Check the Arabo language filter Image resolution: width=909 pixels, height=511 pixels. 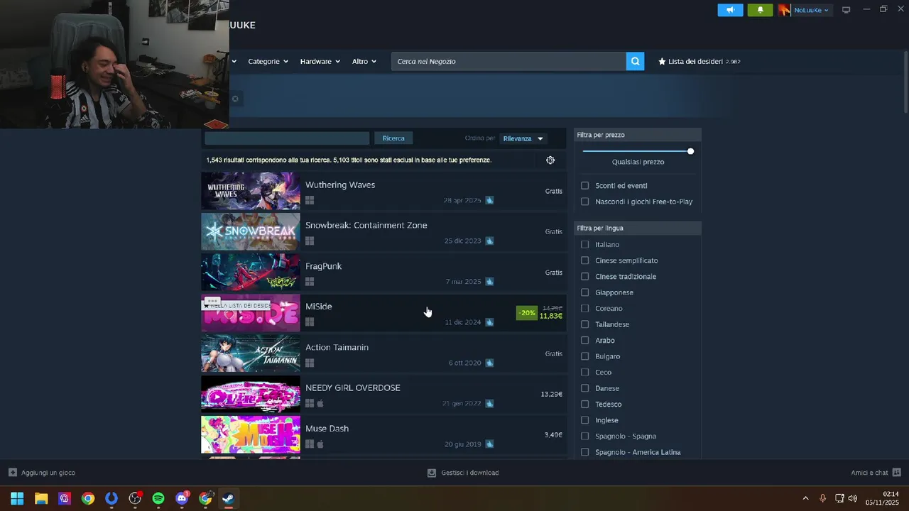(x=585, y=340)
